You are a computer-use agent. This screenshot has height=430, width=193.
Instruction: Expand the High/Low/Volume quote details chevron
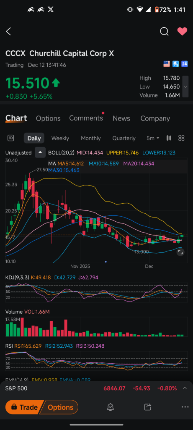pos(185,87)
